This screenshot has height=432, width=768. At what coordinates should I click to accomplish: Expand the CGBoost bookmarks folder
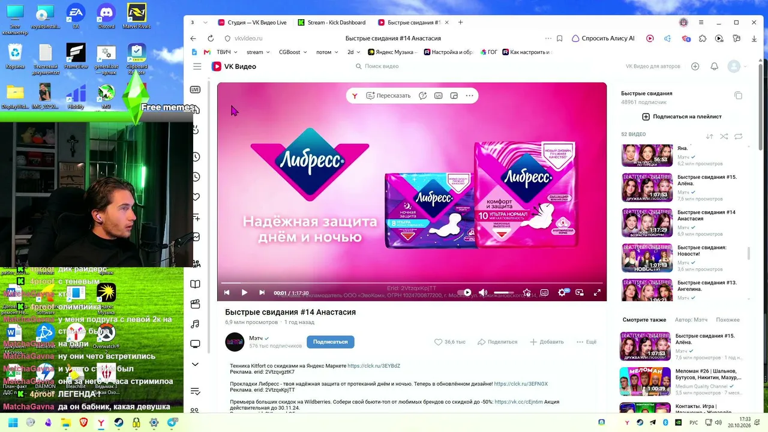pyautogui.click(x=293, y=52)
